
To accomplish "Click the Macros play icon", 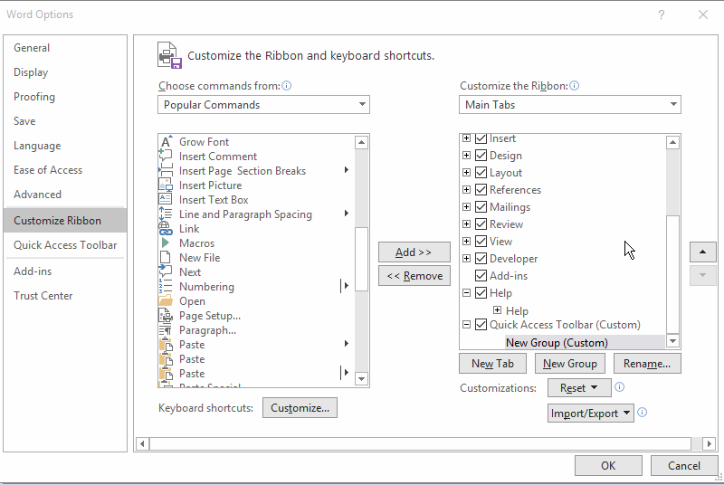I will coord(166,242).
